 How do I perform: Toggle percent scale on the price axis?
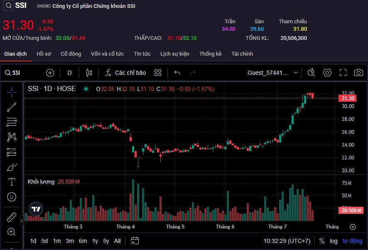(x=322, y=241)
